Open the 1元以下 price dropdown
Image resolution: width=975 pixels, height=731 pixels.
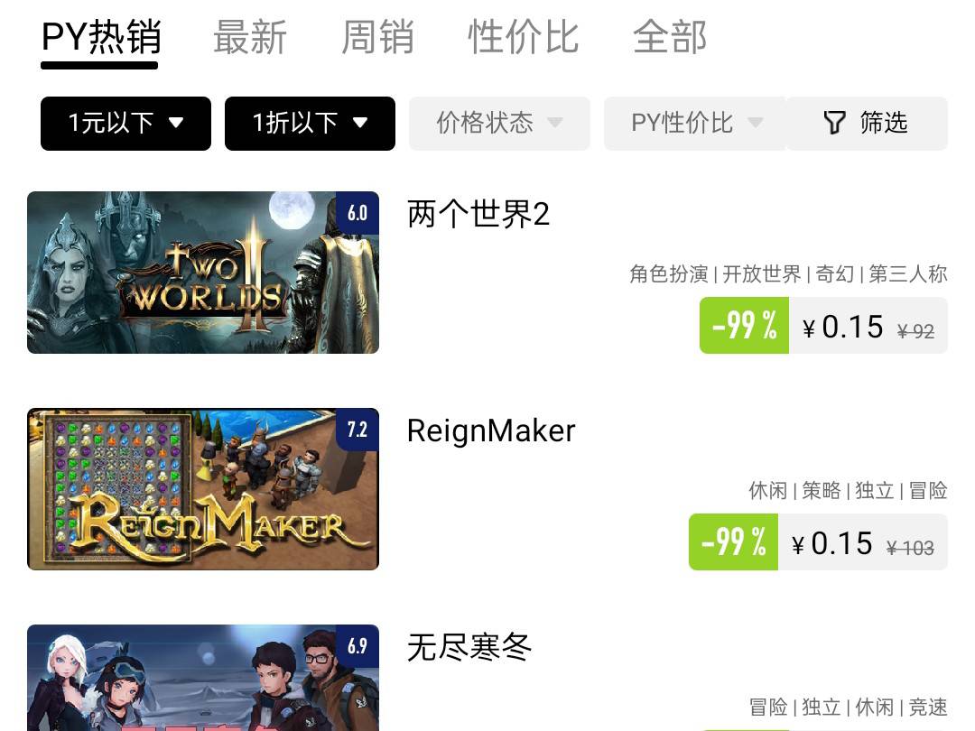(125, 123)
